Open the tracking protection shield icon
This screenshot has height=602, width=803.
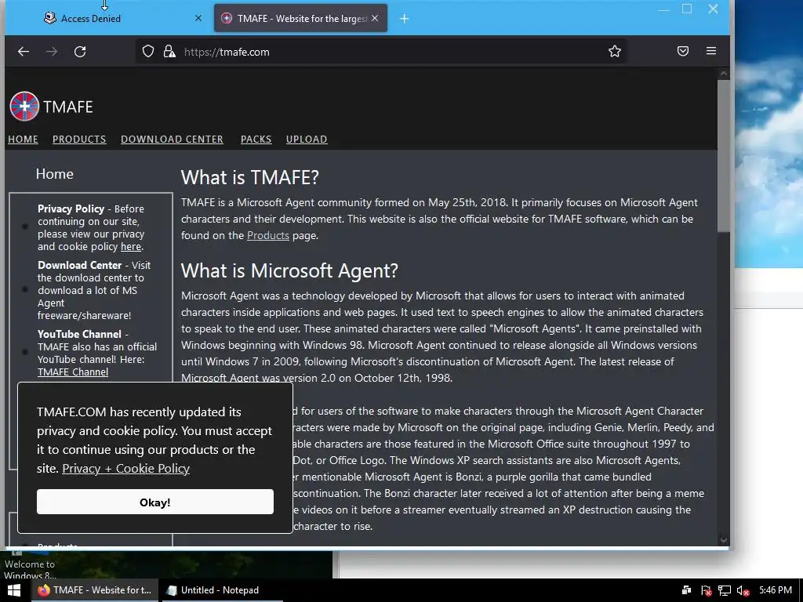[148, 51]
